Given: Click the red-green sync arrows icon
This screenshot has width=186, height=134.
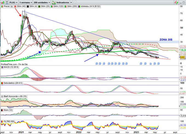Looking at the screenshot, I should click(176, 2).
